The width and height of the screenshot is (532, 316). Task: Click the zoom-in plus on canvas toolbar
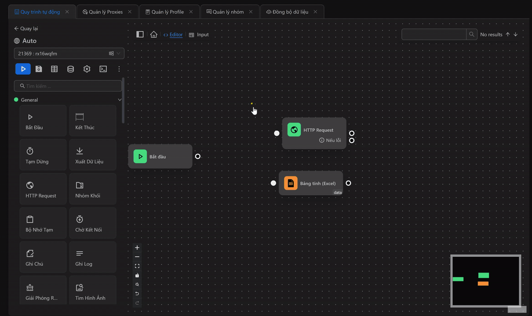137,248
